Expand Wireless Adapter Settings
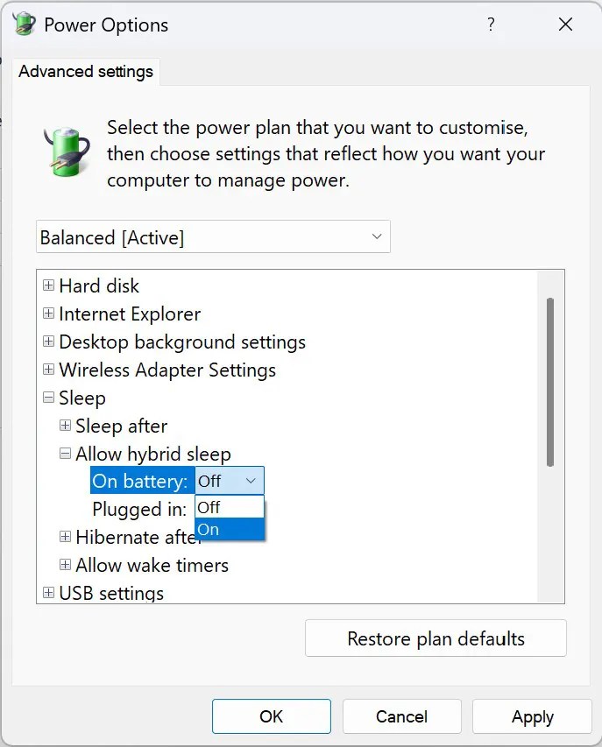This screenshot has height=747, width=602. [x=48, y=370]
